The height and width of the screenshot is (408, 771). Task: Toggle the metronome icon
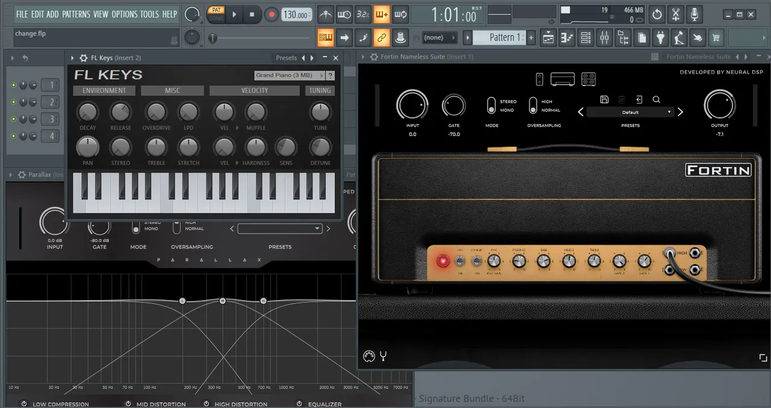pos(326,14)
